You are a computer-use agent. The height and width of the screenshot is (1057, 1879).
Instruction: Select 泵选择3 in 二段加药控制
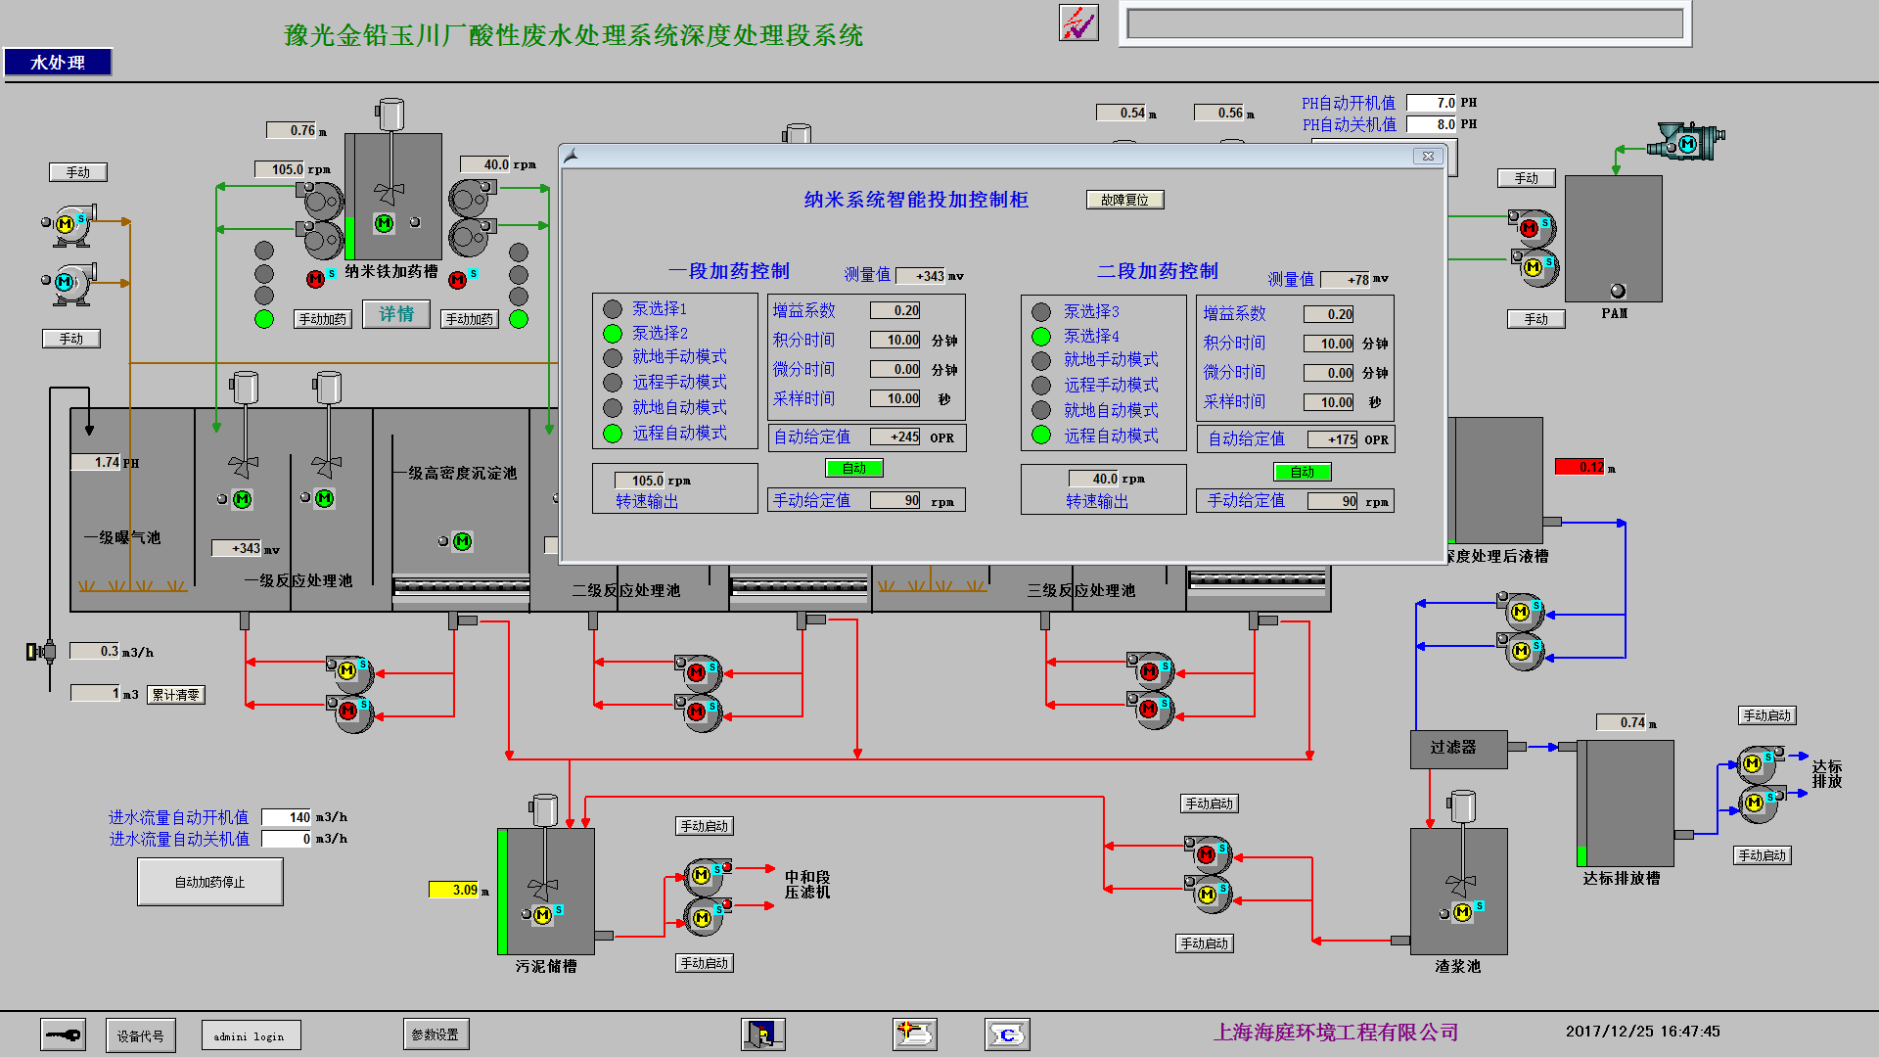click(1041, 312)
